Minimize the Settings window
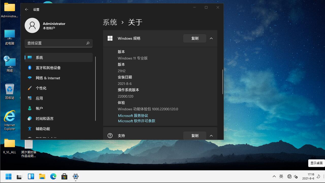The width and height of the screenshot is (325, 183). pos(194,7)
